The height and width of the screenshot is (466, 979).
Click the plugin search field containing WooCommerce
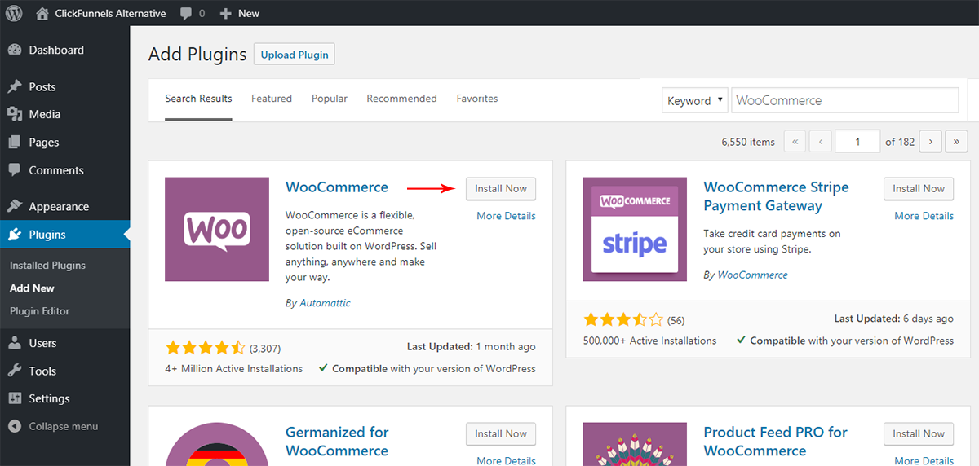(x=844, y=100)
